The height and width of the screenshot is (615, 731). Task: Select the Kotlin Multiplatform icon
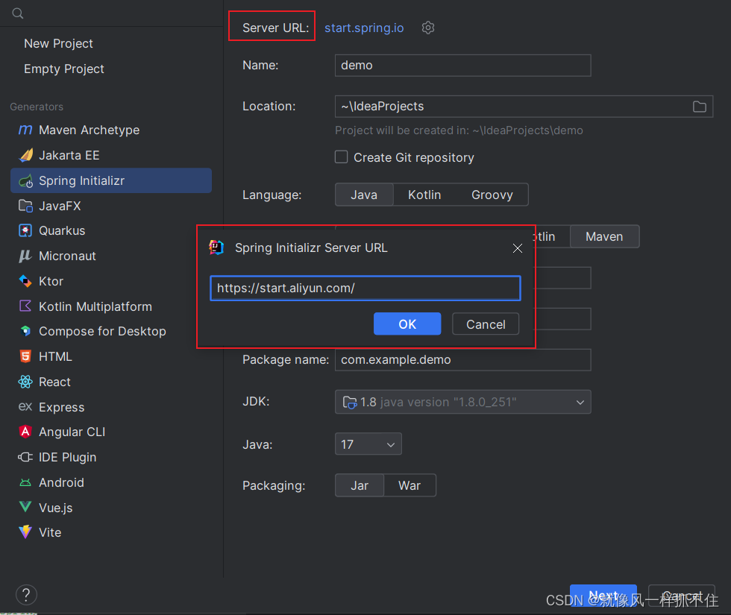25,306
